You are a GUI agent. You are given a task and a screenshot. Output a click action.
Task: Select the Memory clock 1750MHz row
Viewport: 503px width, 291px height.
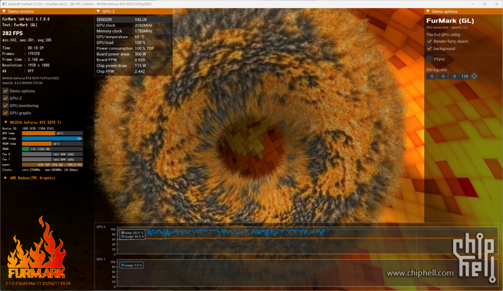pos(134,31)
